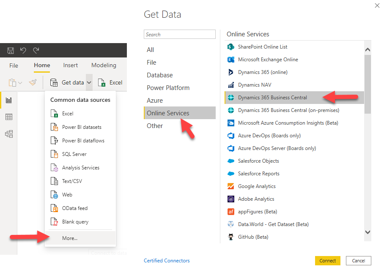Open the File ribbon tab

[x=14, y=65]
